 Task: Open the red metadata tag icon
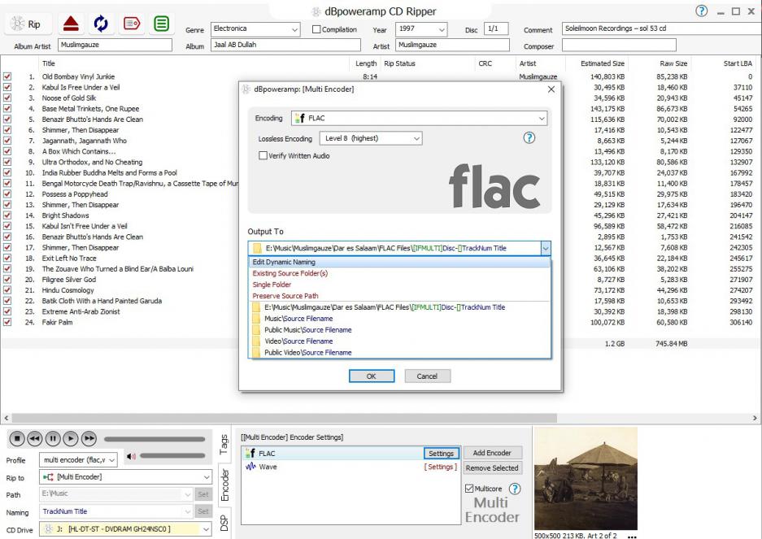pos(132,24)
